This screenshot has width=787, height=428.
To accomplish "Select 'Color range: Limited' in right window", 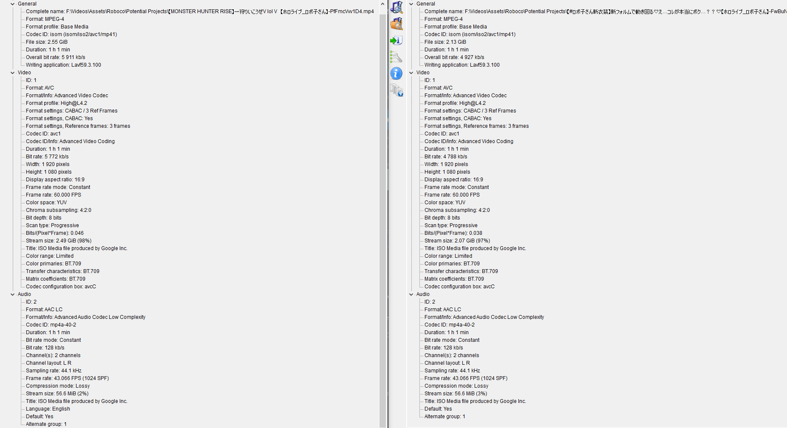I will coord(448,256).
